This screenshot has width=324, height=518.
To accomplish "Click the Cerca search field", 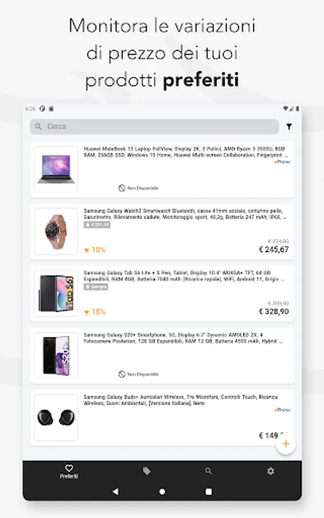I will 154,127.
